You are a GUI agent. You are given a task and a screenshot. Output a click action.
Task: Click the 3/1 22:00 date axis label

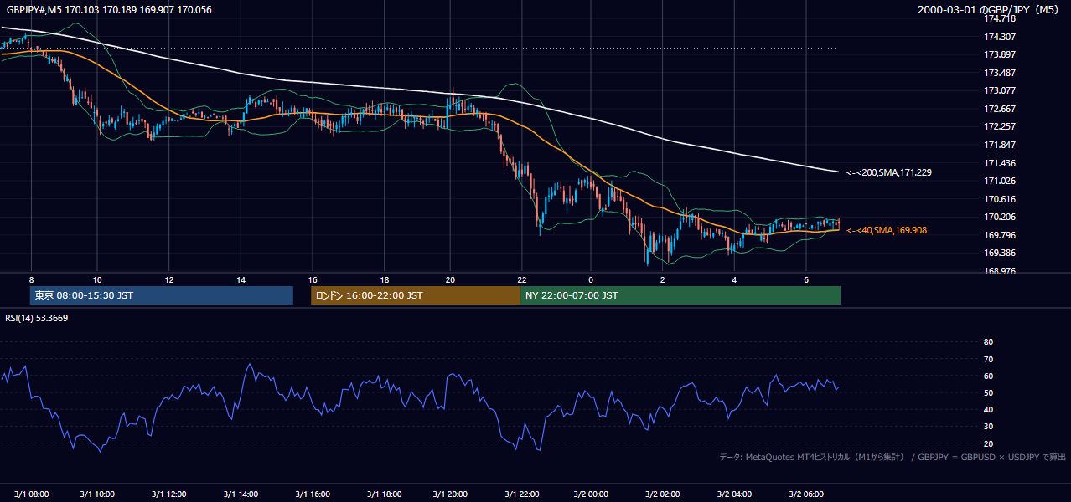523,494
